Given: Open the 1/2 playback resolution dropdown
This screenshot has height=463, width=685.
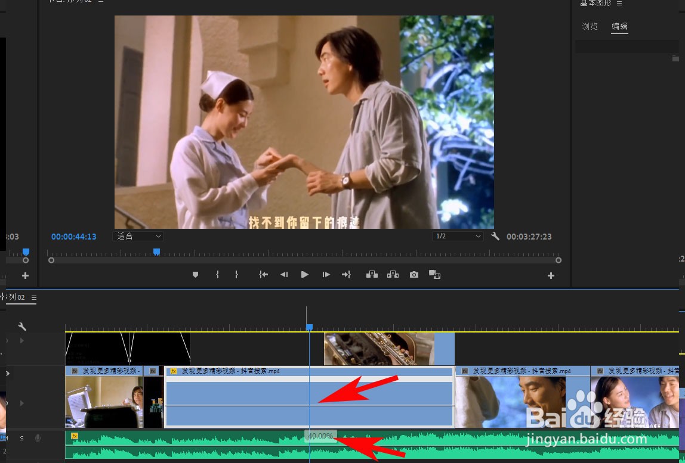Looking at the screenshot, I should [458, 236].
